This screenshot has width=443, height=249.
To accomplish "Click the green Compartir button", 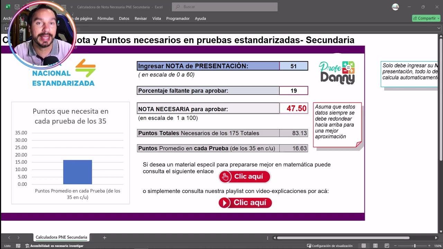I will 426,18.
